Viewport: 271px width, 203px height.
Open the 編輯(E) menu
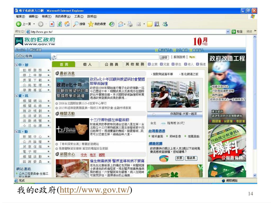click(x=33, y=17)
